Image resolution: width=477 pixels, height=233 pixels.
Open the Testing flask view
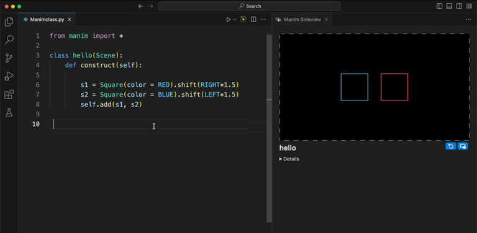(x=9, y=113)
